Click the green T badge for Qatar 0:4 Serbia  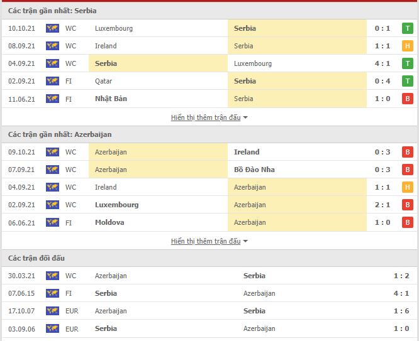coord(407,81)
